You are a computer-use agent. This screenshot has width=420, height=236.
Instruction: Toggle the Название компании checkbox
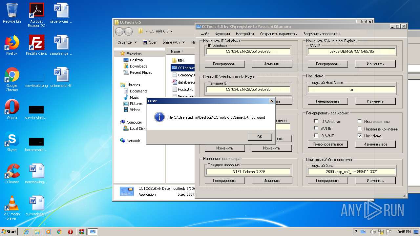point(360,129)
